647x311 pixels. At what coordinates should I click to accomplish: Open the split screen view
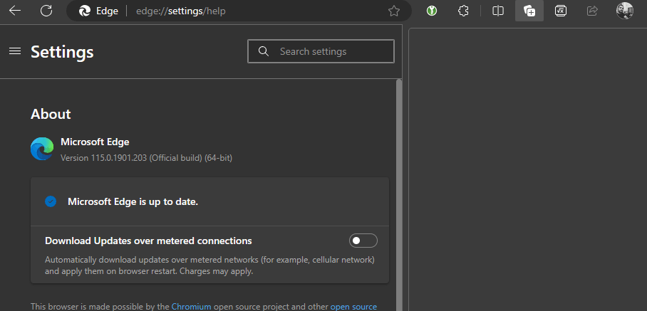(498, 11)
